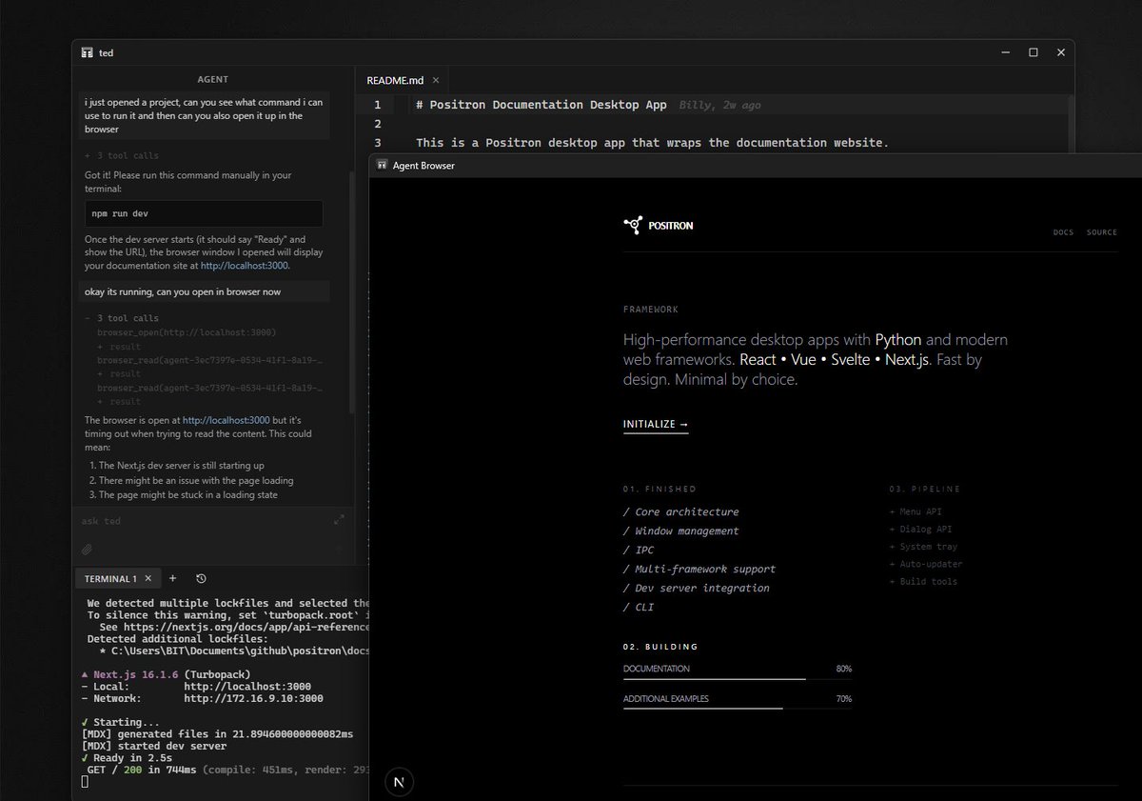This screenshot has width=1142, height=801.
Task: Click the '+ Auto-updater' pipeline item
Action: (926, 564)
